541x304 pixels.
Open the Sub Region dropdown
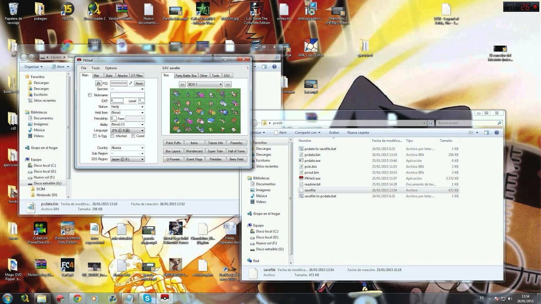point(127,153)
